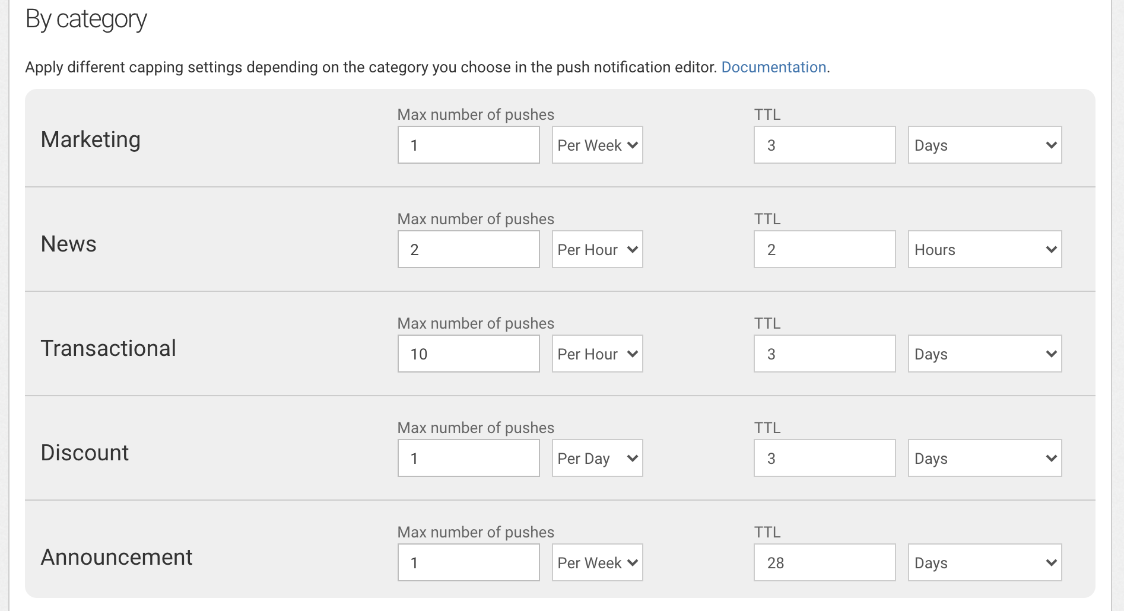The height and width of the screenshot is (611, 1124).
Task: Expand News TTL Hours unit dropdown
Action: (985, 249)
